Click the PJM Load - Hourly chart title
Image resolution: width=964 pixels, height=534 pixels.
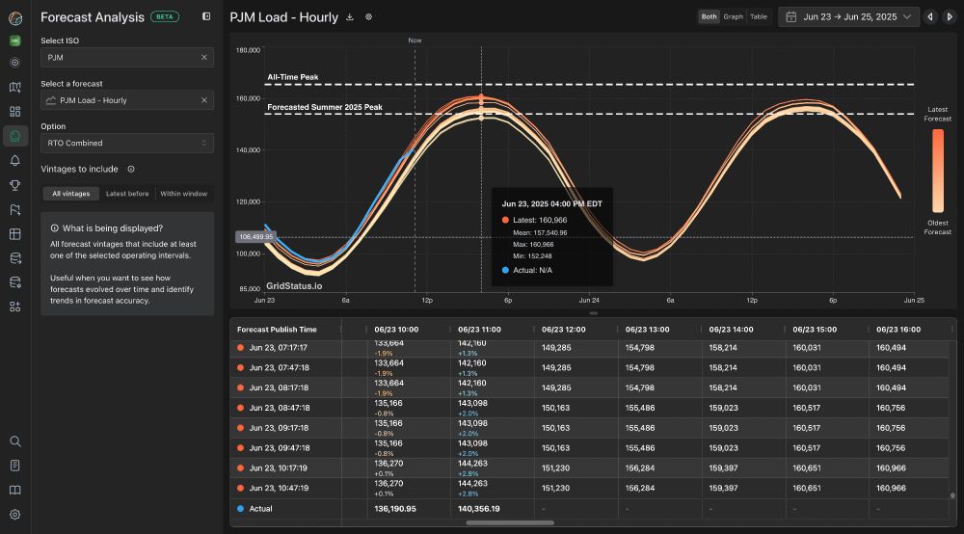[284, 17]
